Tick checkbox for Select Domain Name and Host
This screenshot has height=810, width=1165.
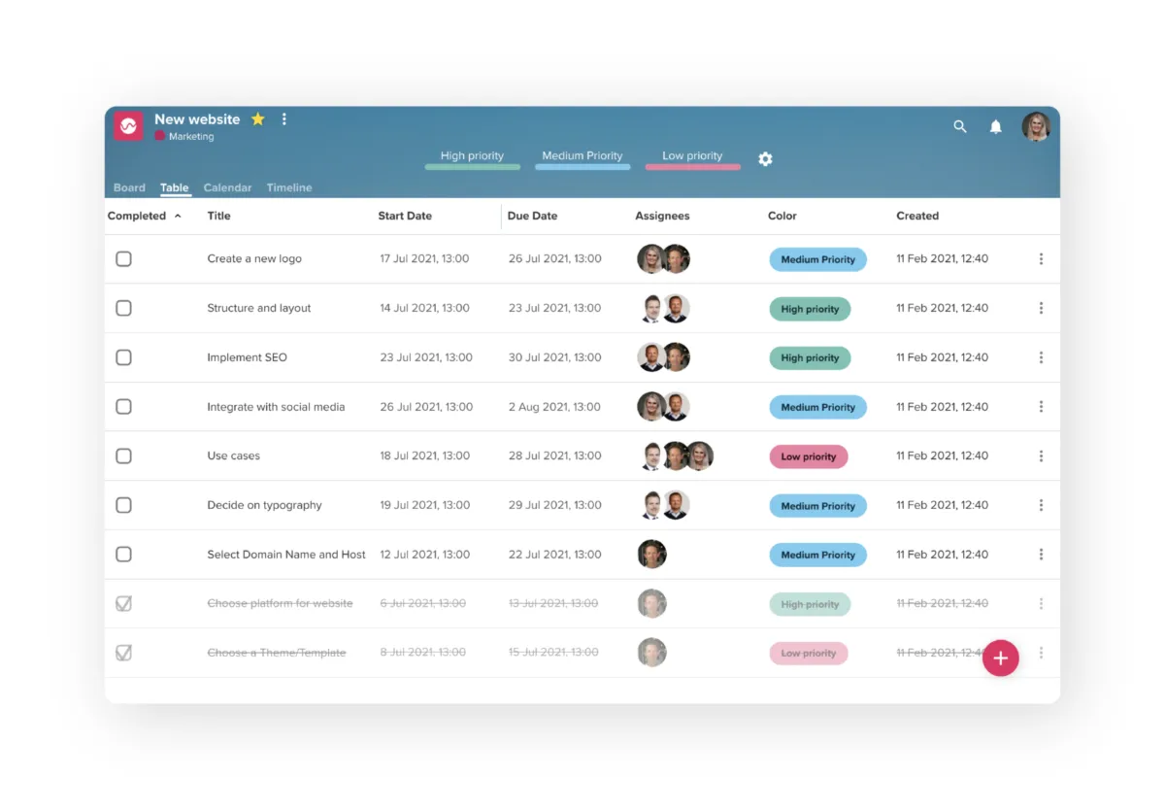point(123,555)
